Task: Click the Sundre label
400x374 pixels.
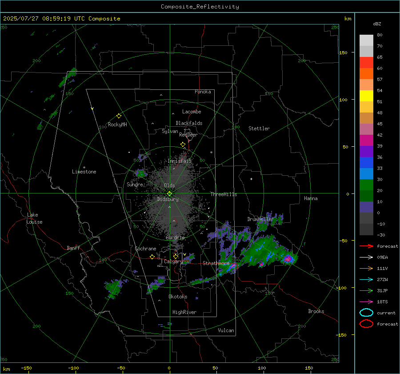Action: tap(135, 184)
